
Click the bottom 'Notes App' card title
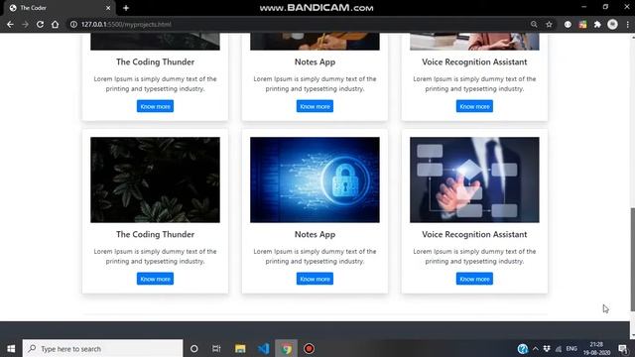click(315, 234)
